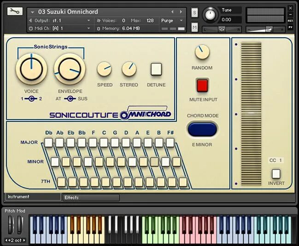Screen dimensions: 299x246
Task: Shift keyboard octave down arrow
Action: tap(6, 240)
